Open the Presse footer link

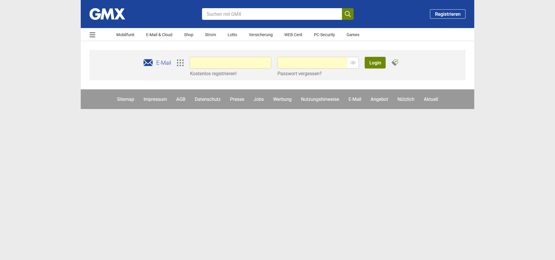(x=237, y=99)
